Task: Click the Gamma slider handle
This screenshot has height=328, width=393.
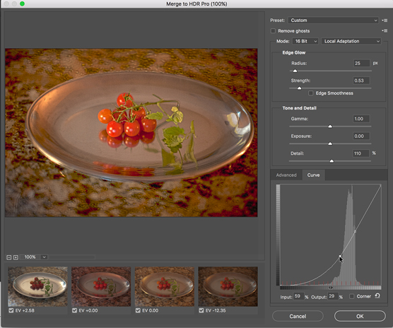Action: click(x=330, y=127)
